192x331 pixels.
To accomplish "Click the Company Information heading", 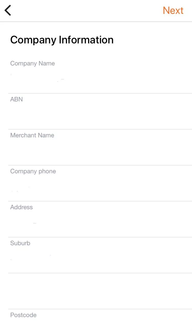I will pos(62,40).
